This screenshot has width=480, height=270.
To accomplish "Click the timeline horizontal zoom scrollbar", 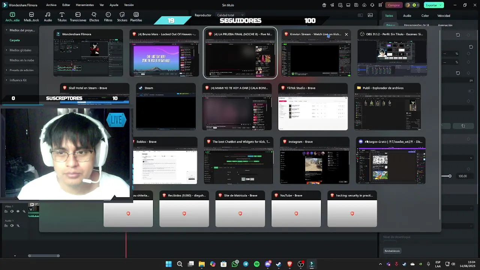I will 44,256.
